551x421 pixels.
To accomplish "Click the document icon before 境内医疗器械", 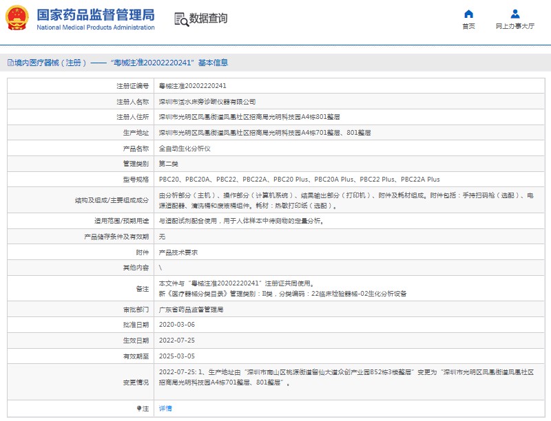I will [x=9, y=63].
